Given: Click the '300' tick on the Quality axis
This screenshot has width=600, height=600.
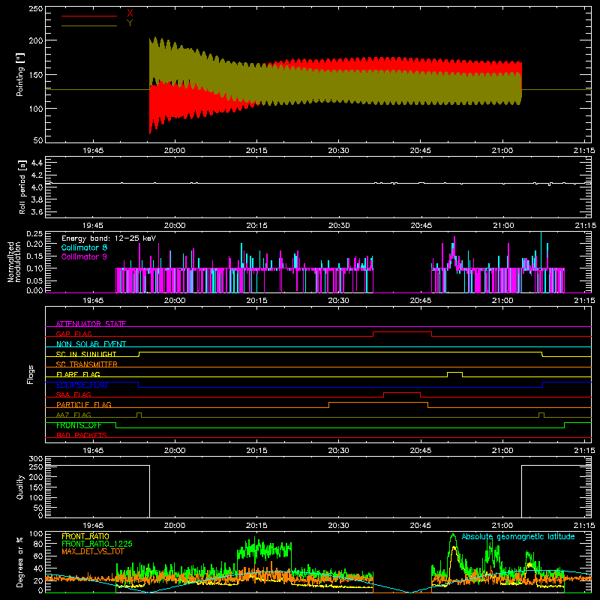Looking at the screenshot, I should pyautogui.click(x=36, y=459).
